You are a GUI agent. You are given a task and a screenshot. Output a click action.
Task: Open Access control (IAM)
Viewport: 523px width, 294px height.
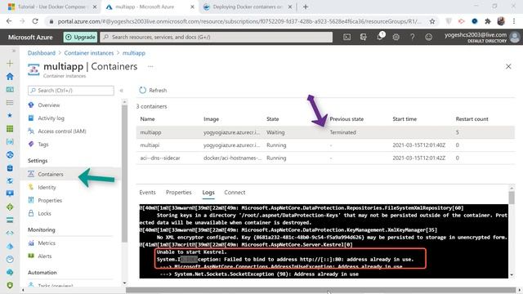click(x=62, y=131)
